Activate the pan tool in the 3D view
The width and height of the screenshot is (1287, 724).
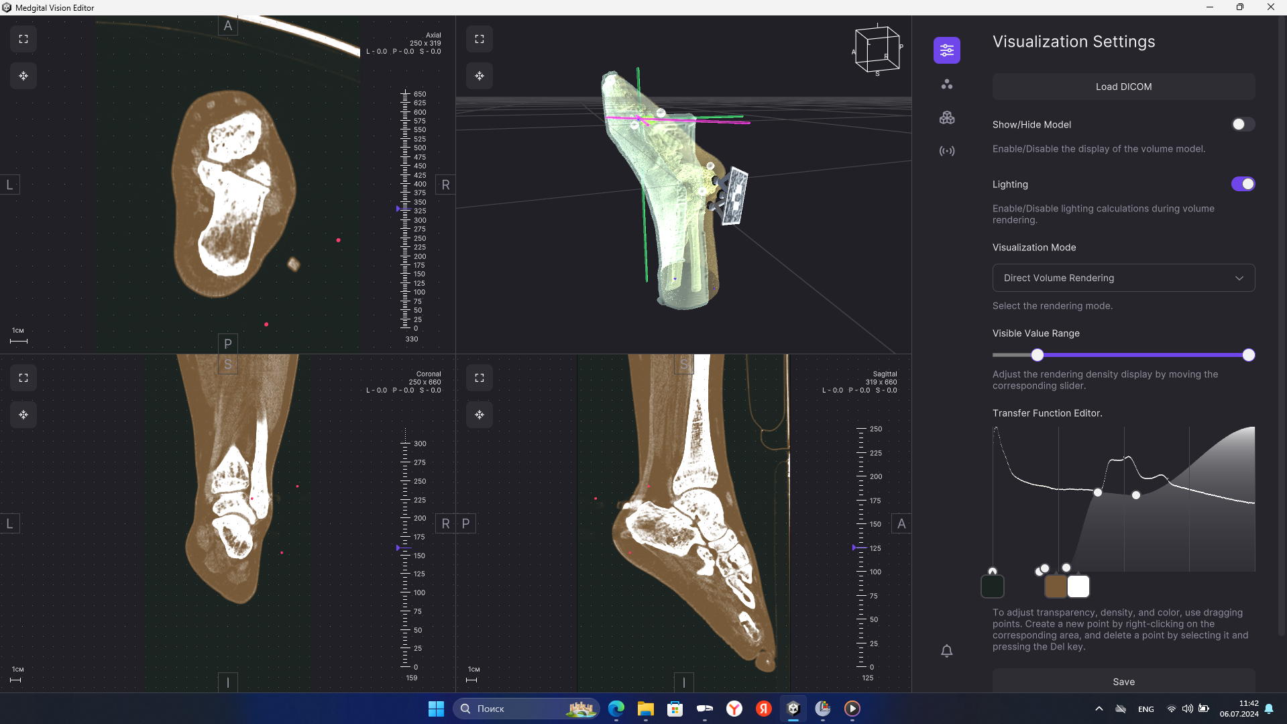click(479, 76)
